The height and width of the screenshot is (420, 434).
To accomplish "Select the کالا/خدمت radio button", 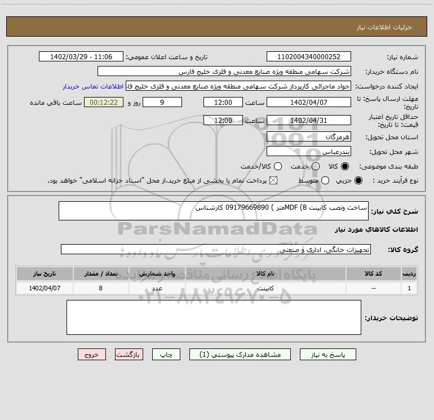I will click(278, 166).
